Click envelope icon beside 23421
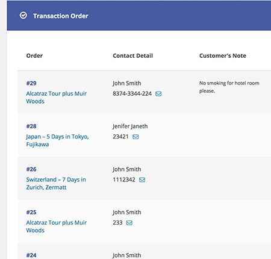Viewport: 271px width, 259px height. tap(135, 137)
